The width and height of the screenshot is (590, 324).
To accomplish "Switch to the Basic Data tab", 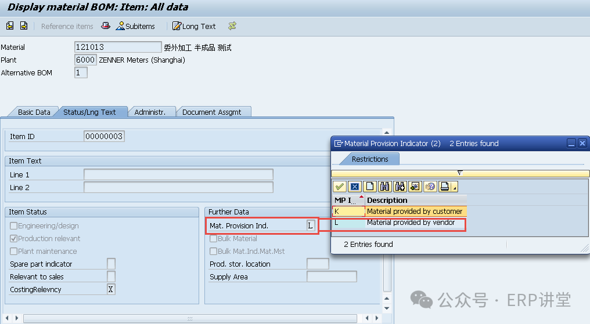I will point(34,112).
